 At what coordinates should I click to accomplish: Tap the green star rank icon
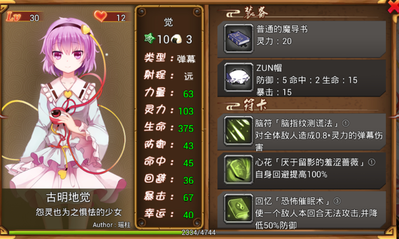[x=150, y=39]
